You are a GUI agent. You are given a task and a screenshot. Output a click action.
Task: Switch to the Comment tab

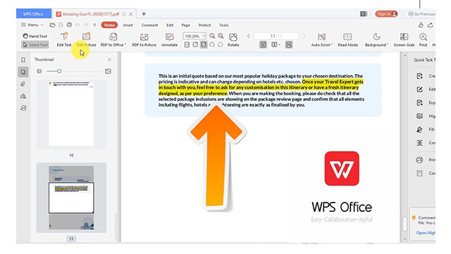[149, 25]
